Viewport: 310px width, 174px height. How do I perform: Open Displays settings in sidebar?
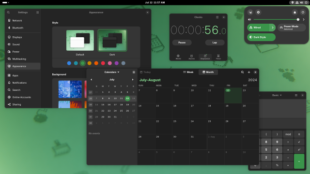pos(23,37)
